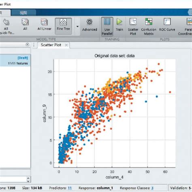Click the Response Classes 3 link

(152, 188)
